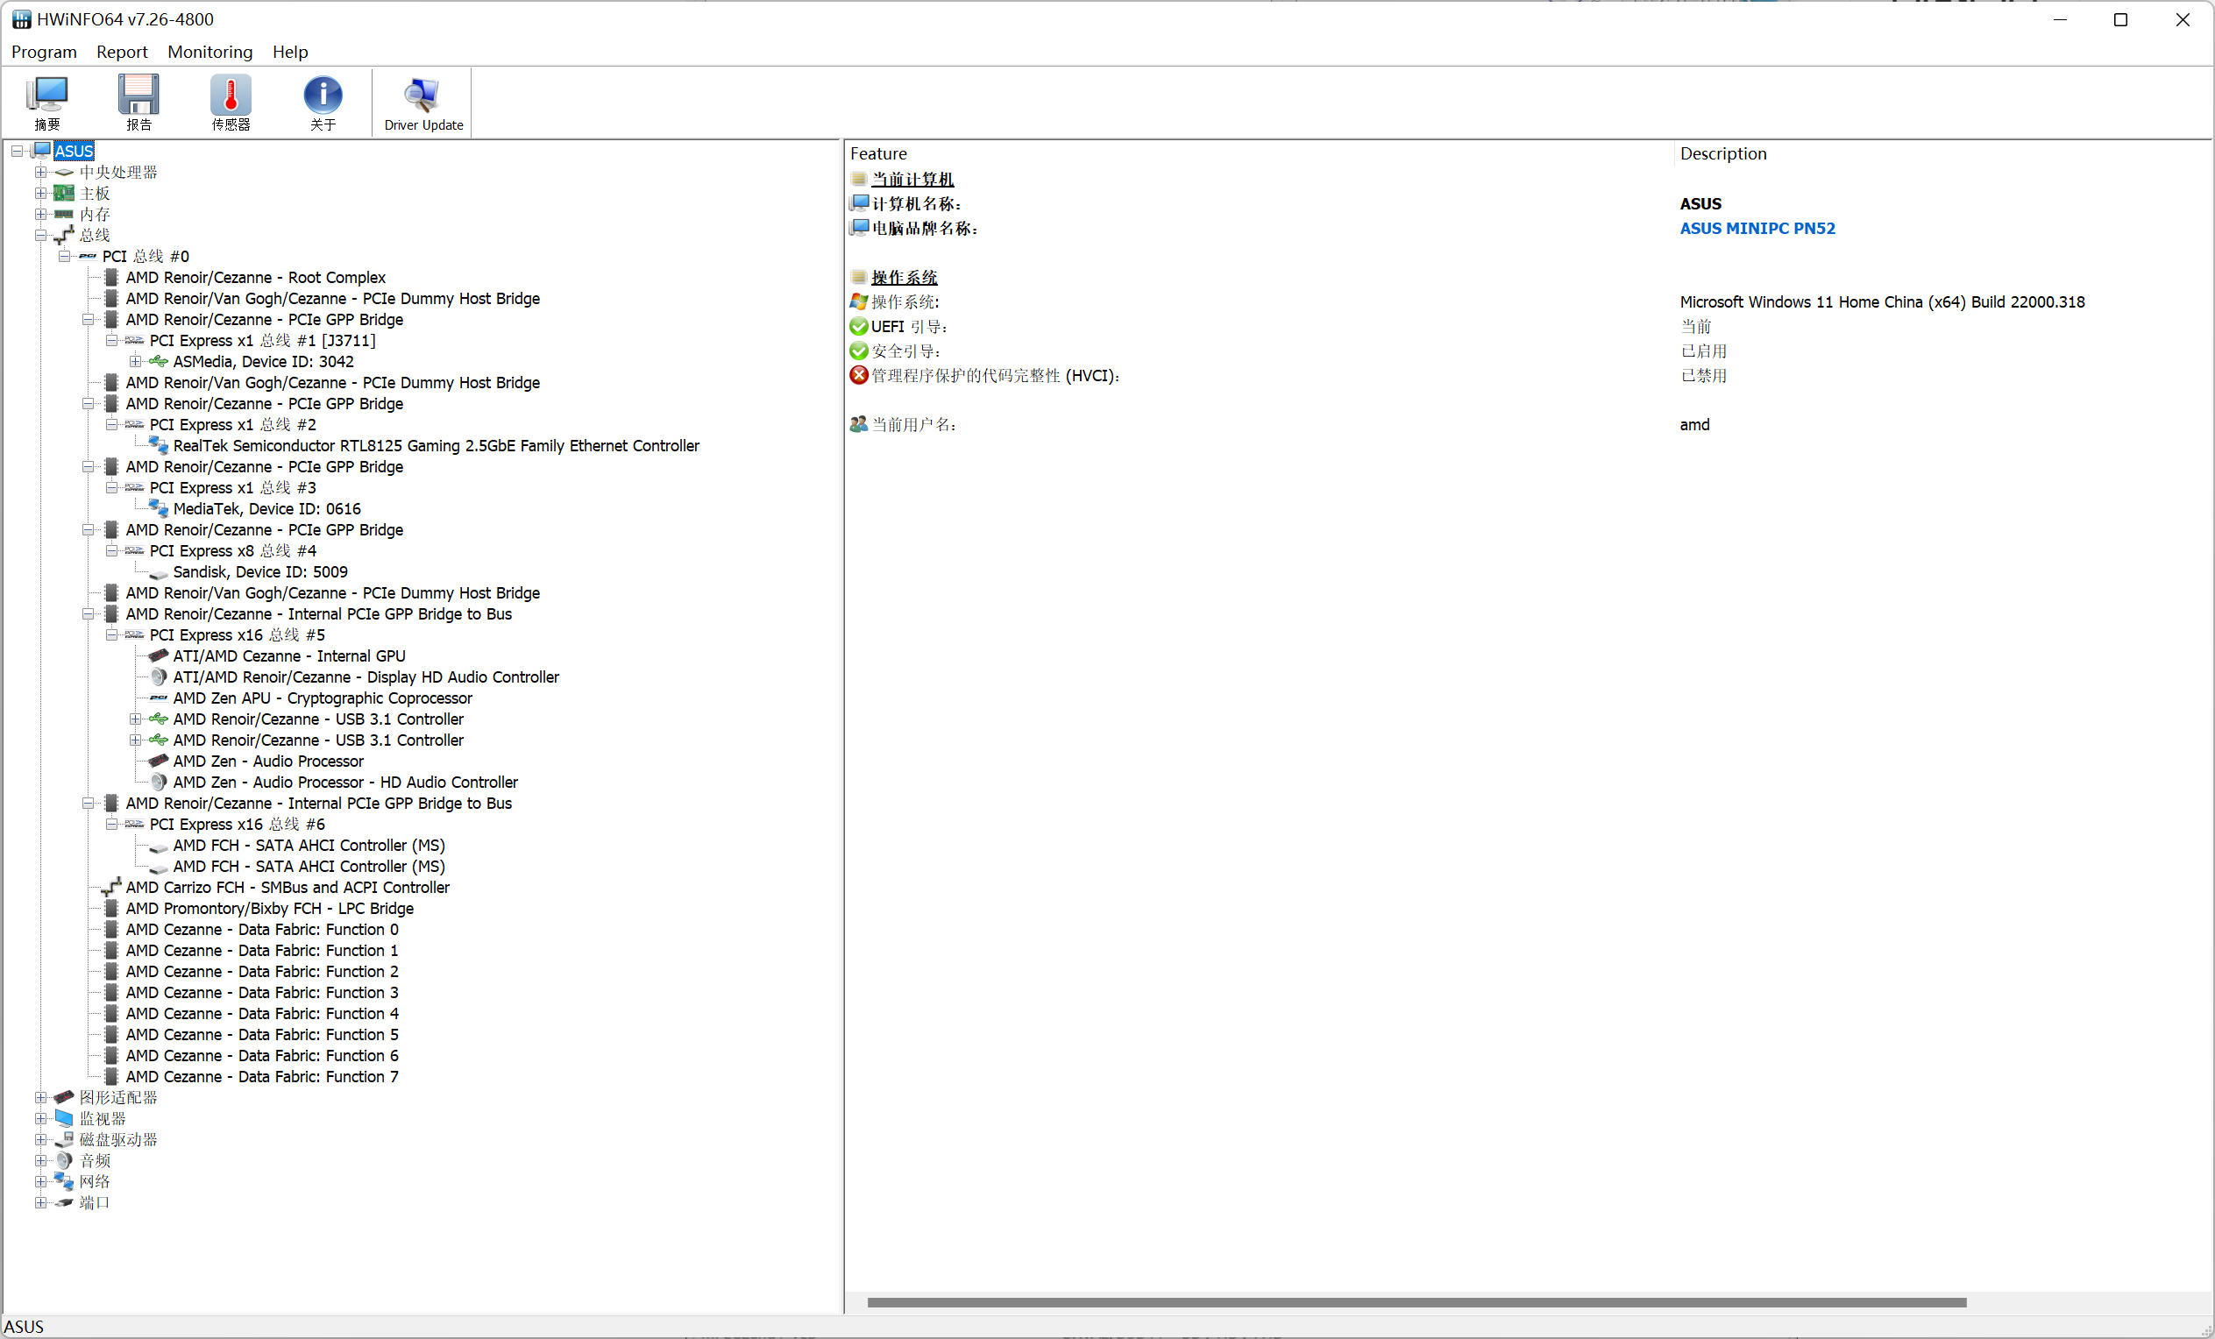The width and height of the screenshot is (2215, 1339).
Task: Click the Display HD Audio Controller speaker icon
Action: [x=158, y=677]
